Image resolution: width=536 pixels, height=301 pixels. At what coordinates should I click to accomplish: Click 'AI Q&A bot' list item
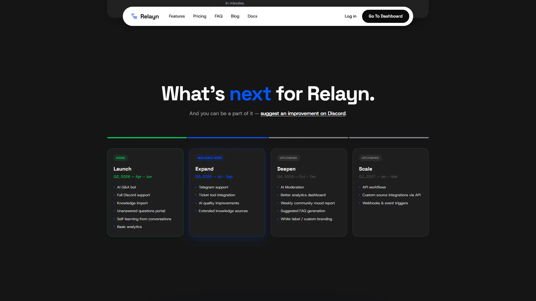tap(126, 187)
